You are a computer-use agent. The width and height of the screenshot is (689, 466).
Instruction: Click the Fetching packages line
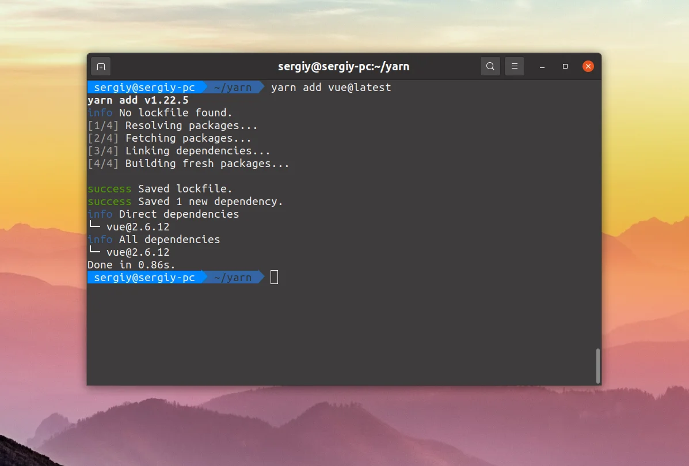(x=170, y=138)
